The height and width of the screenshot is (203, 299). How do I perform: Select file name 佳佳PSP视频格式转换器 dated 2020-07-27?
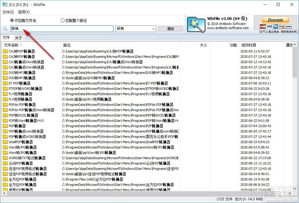tap(28, 169)
